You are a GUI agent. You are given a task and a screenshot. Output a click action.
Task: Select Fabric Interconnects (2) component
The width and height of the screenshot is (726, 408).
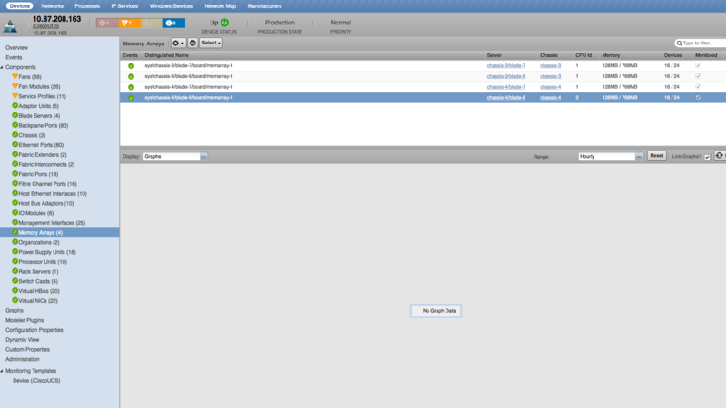click(x=47, y=164)
